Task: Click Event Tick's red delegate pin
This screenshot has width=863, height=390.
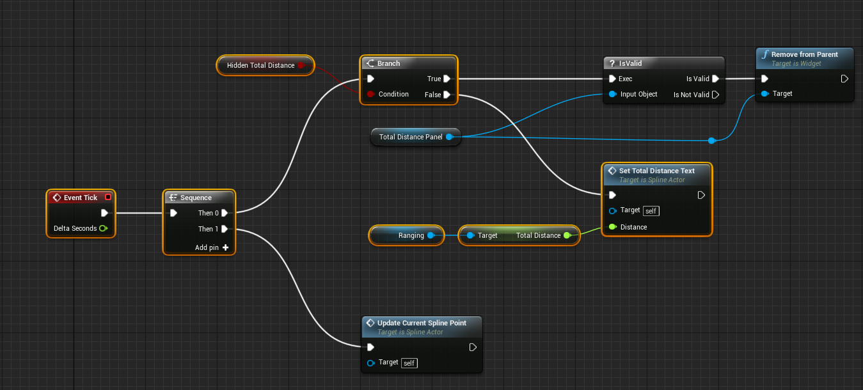Action: pyautogui.click(x=107, y=198)
